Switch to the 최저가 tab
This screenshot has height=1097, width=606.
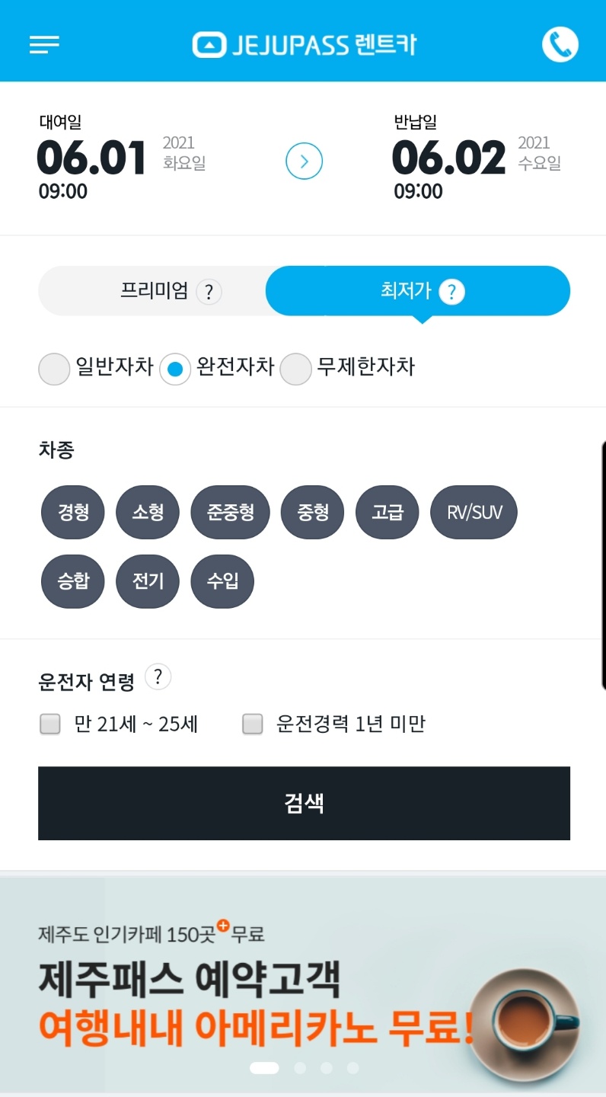(x=418, y=291)
